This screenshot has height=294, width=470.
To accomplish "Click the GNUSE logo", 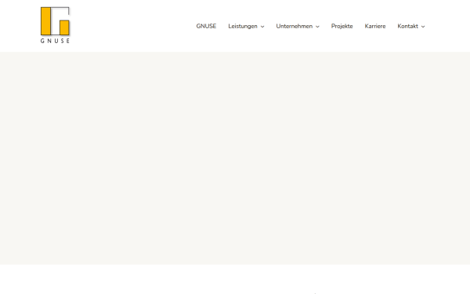I will coord(55,25).
